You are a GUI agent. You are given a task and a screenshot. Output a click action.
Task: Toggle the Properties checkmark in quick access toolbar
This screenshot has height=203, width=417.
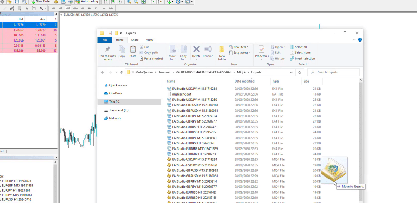[110, 33]
